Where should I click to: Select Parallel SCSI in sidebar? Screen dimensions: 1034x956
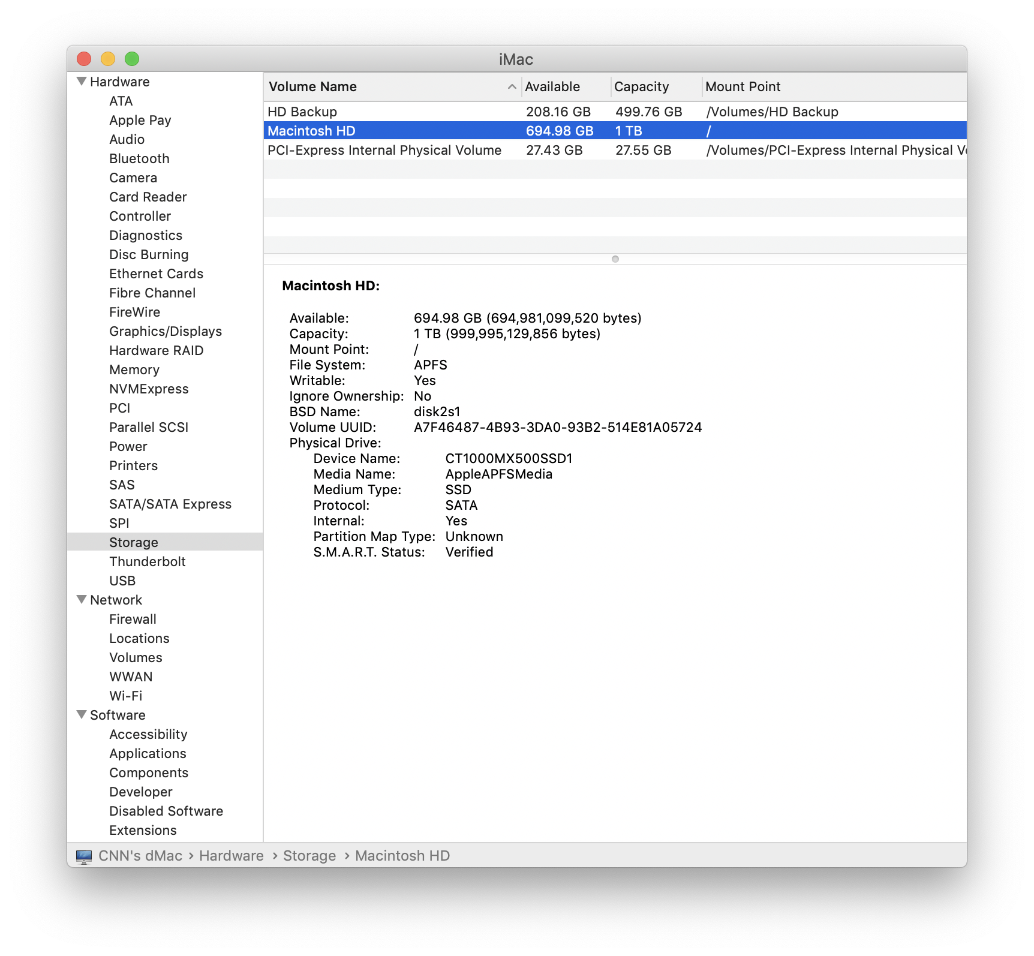(x=149, y=427)
